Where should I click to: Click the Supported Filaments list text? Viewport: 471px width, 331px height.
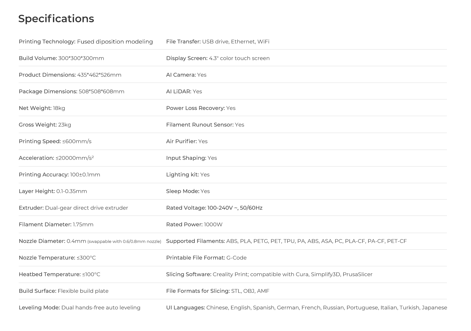316,241
